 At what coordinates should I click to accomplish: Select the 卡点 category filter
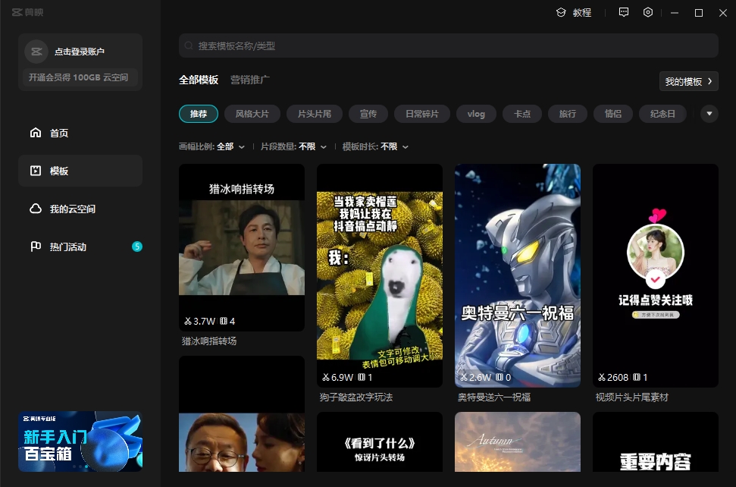(x=522, y=114)
